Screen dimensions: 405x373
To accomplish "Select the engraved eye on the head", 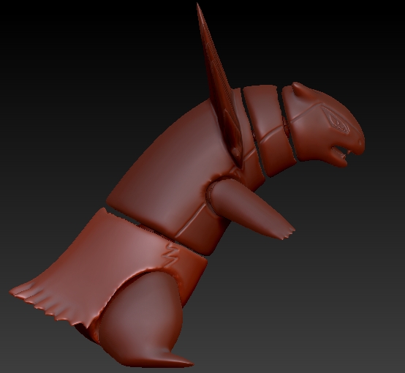I will click(x=336, y=121).
